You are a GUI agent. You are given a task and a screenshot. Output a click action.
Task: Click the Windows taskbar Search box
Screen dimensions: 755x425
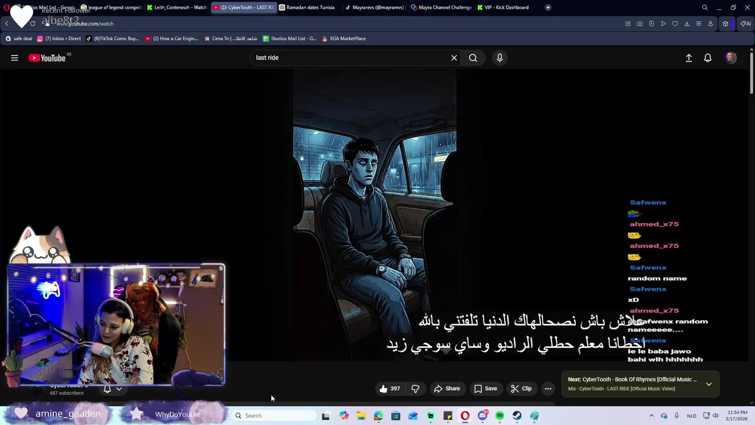[x=273, y=416]
